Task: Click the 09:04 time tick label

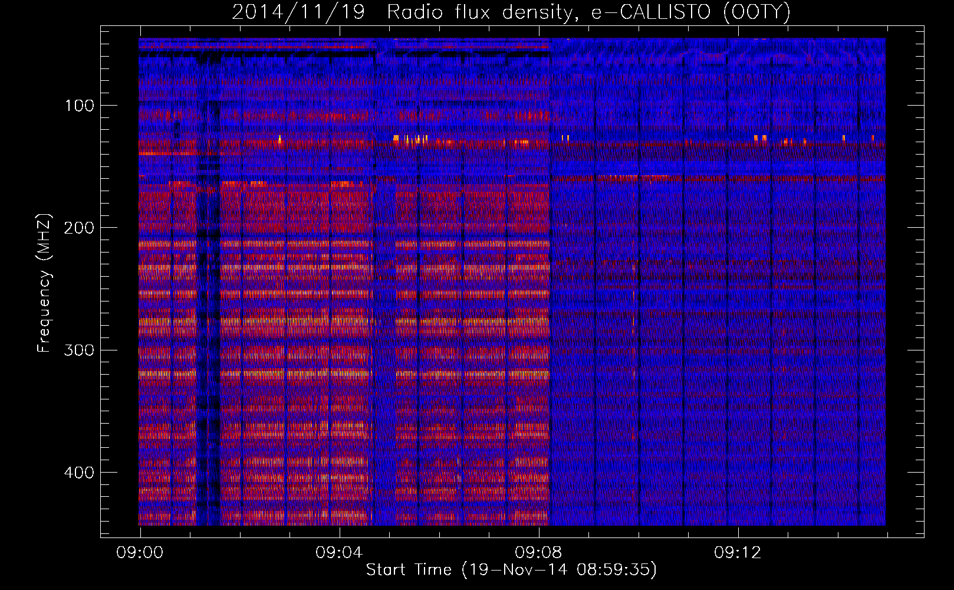Action: click(x=340, y=553)
